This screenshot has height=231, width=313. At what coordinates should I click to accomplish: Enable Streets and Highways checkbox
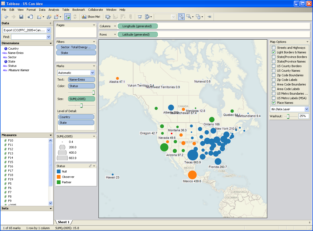[x=274, y=48]
